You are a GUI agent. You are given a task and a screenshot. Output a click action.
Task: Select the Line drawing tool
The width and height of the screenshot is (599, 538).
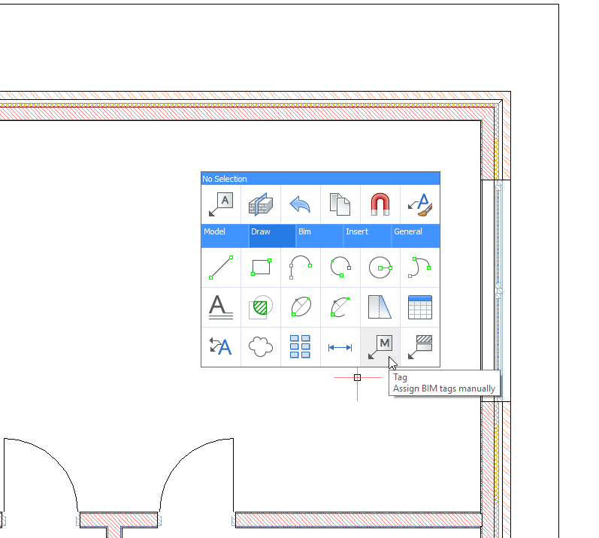point(221,267)
